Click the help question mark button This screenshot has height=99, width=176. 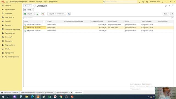click(172, 14)
